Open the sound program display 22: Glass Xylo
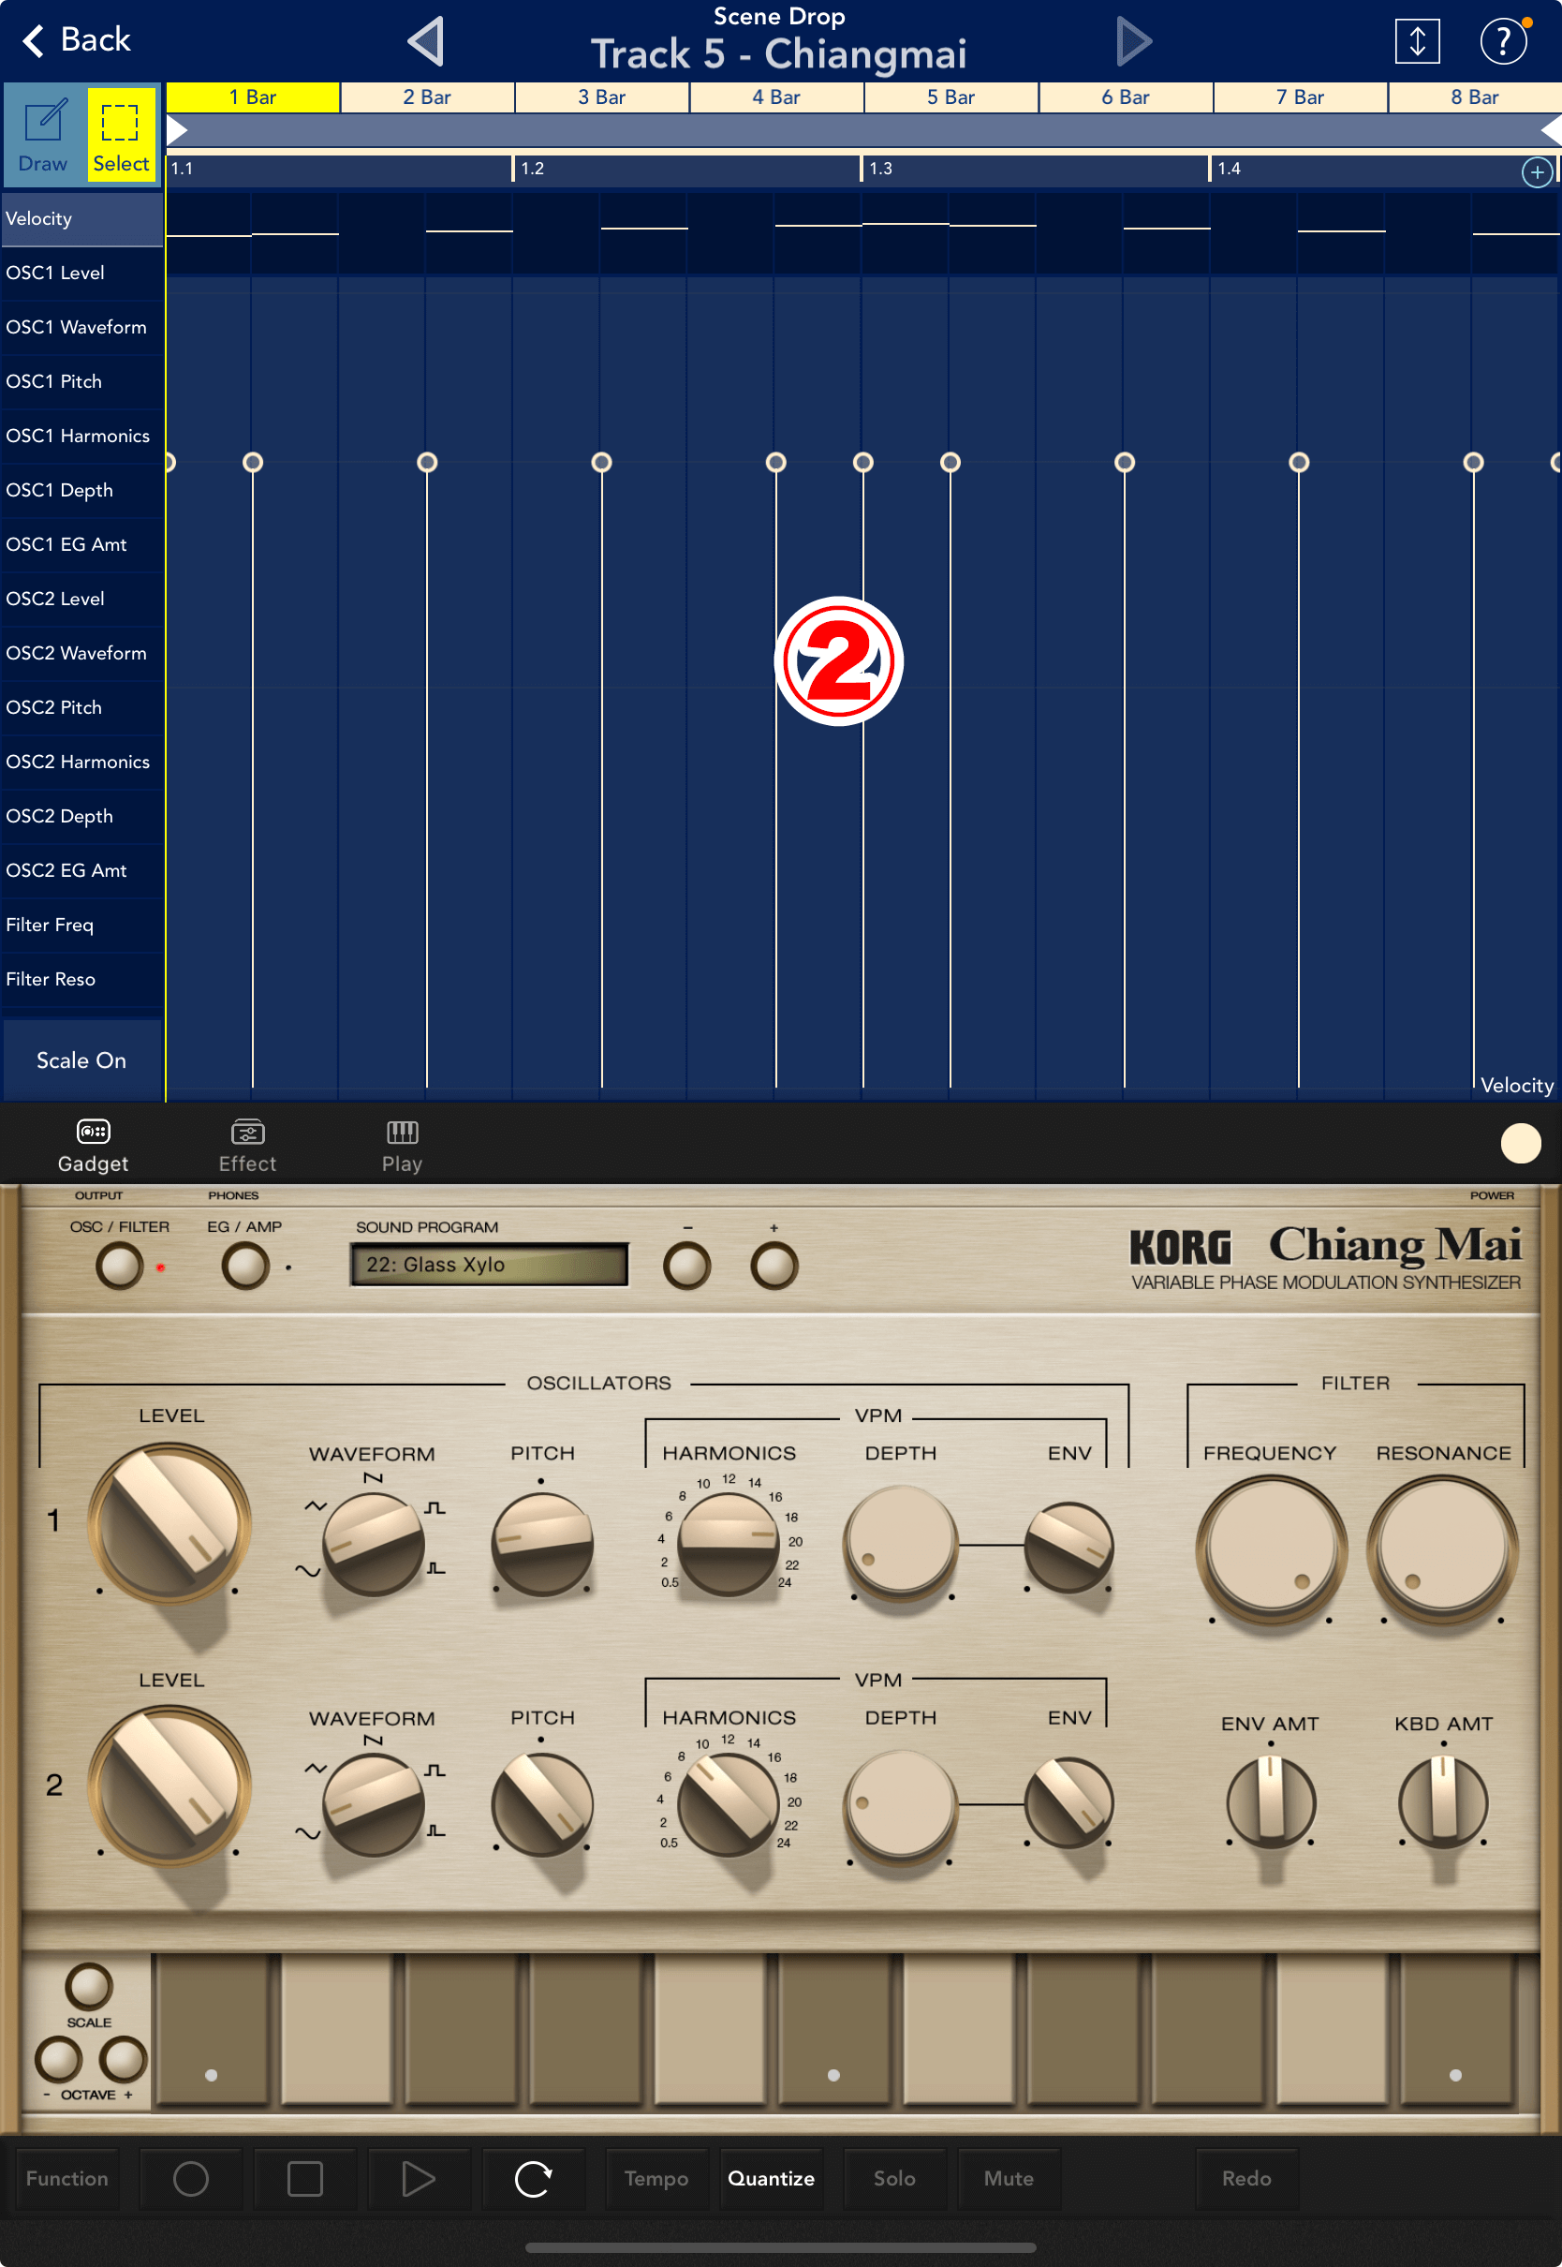The height and width of the screenshot is (2267, 1562). 490,1265
